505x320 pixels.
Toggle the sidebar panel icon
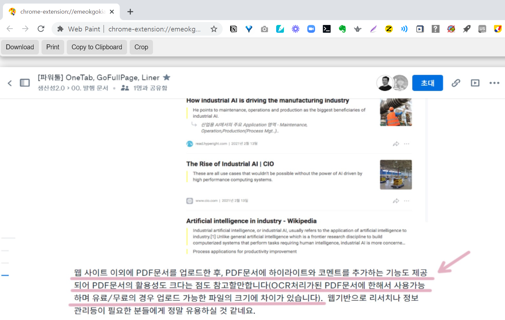coord(25,83)
